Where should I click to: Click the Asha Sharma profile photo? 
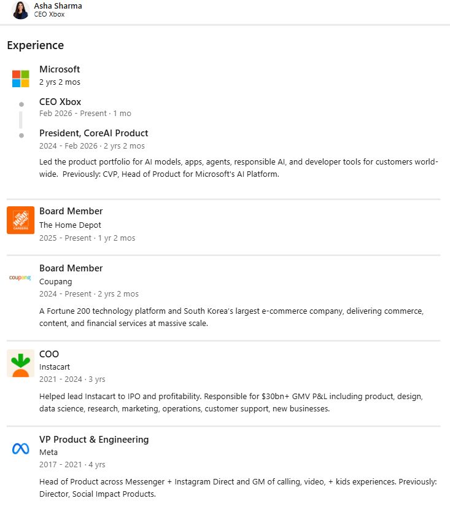20,10
